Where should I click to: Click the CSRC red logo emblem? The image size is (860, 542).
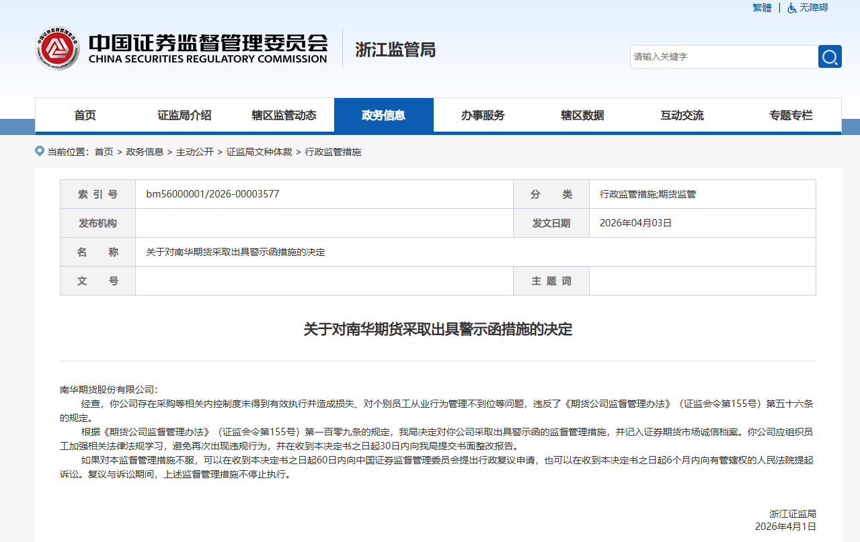pos(57,49)
